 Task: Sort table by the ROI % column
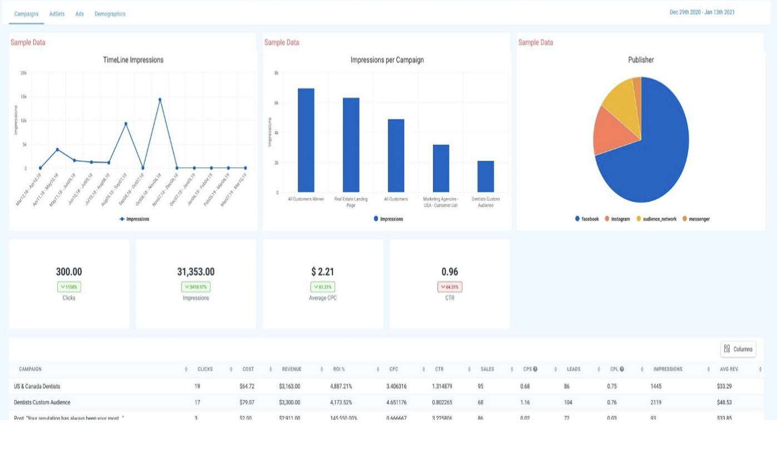point(338,369)
